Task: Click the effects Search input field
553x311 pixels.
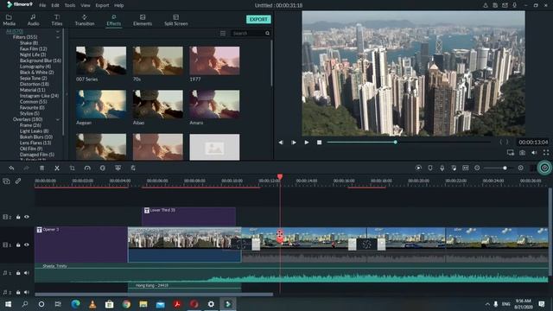Action: pyautogui.click(x=248, y=33)
